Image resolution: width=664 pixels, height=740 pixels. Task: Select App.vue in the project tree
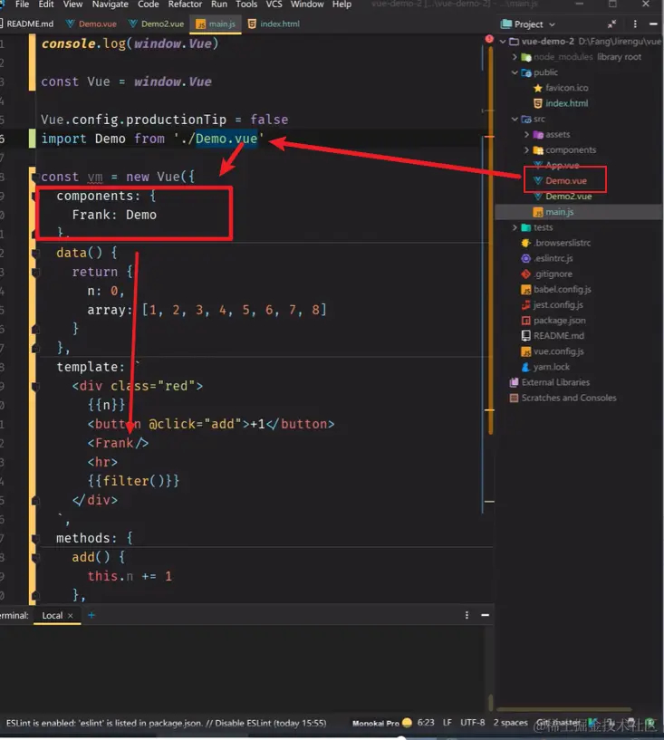pos(562,166)
